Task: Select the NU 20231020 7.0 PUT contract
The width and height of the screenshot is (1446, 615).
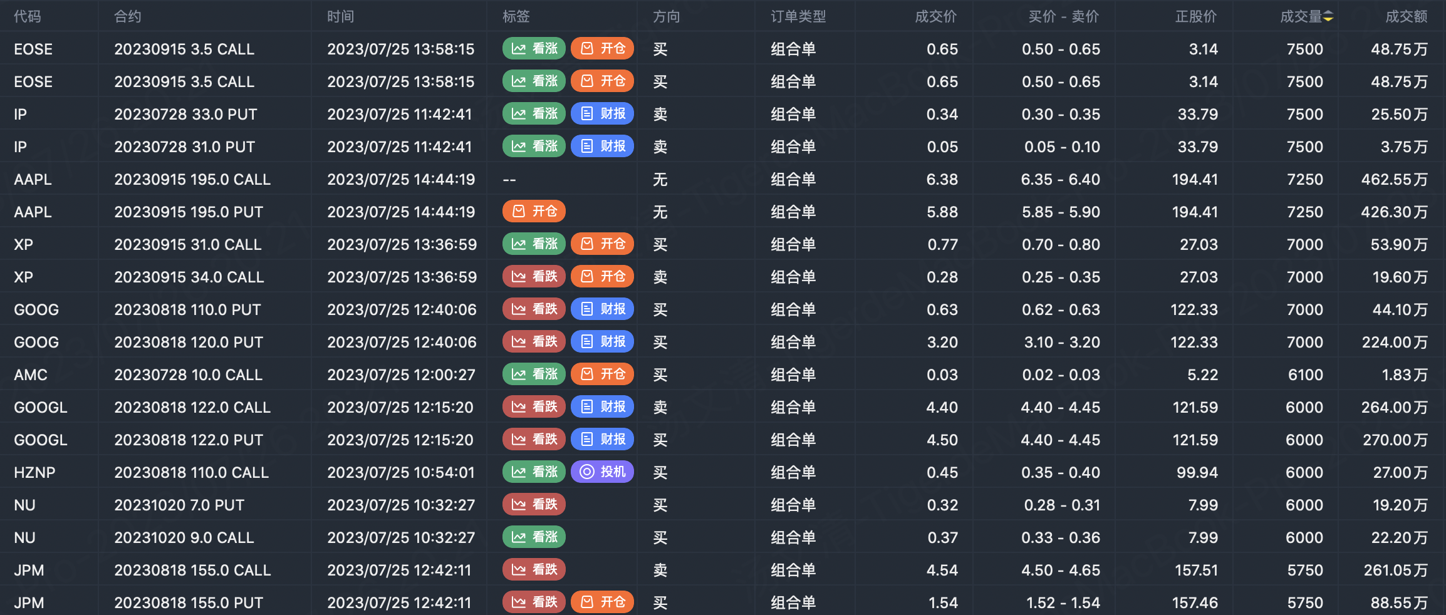Action: click(x=179, y=505)
